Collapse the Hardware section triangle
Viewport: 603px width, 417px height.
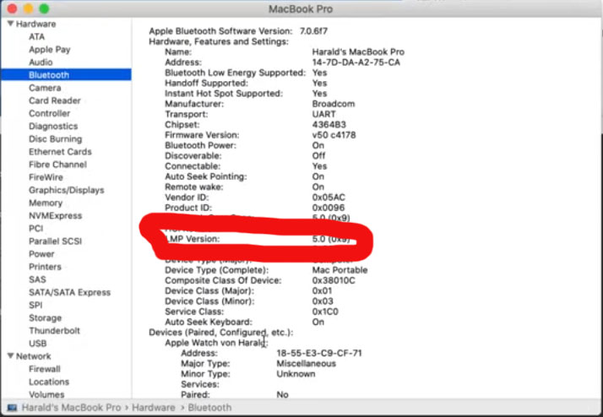point(11,24)
